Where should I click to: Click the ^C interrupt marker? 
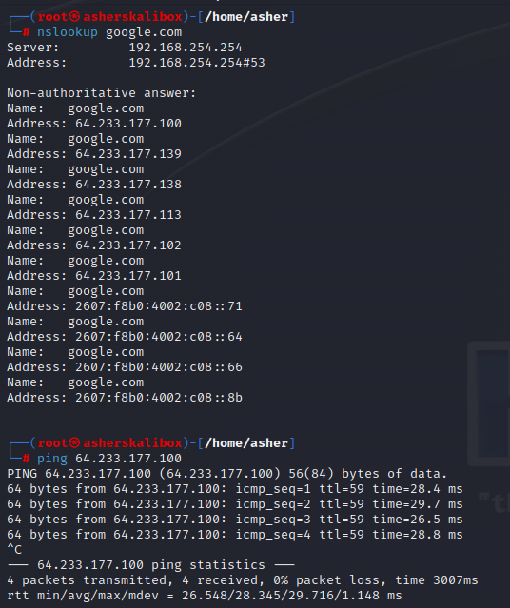tap(14, 550)
